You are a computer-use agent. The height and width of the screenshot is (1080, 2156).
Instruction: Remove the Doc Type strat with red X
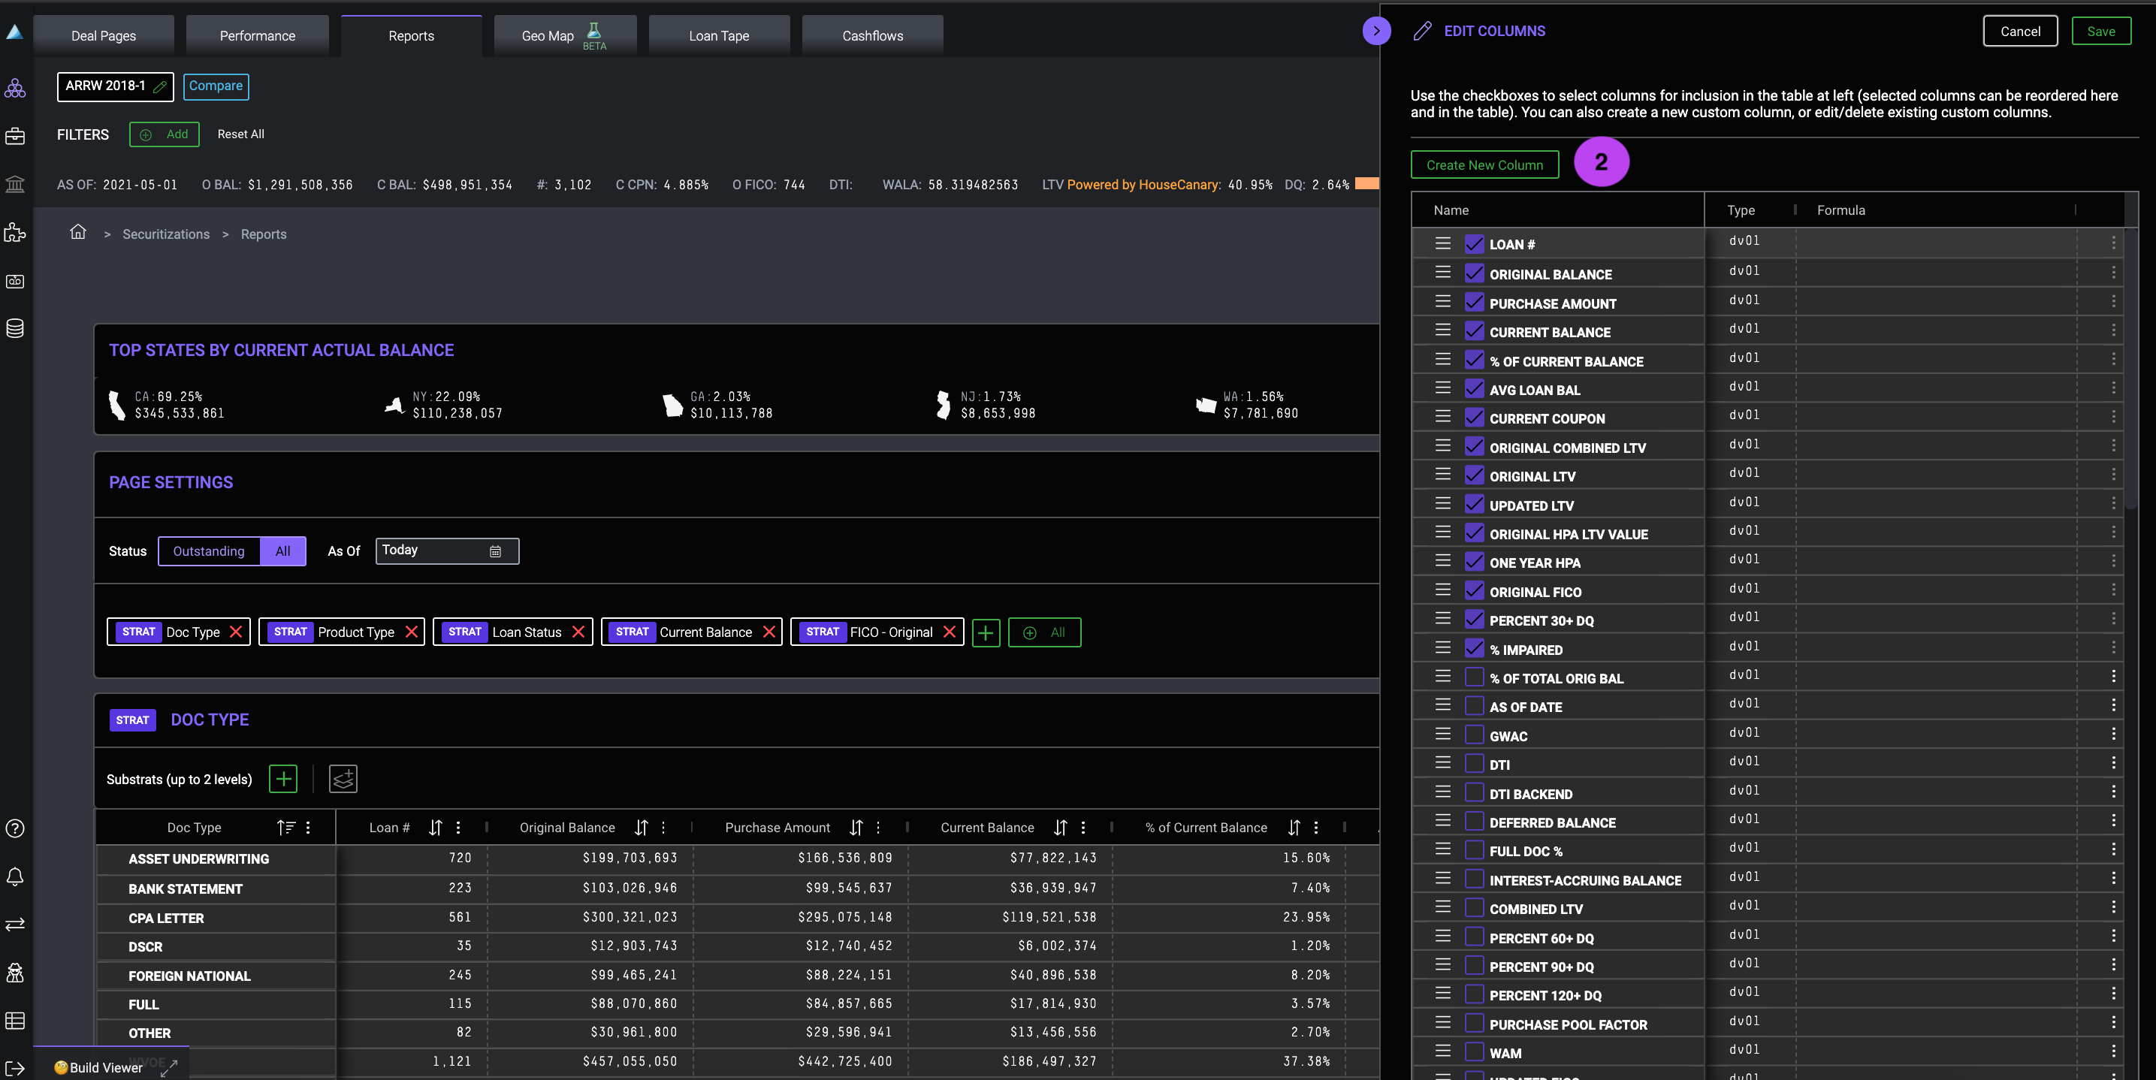coord(236,632)
